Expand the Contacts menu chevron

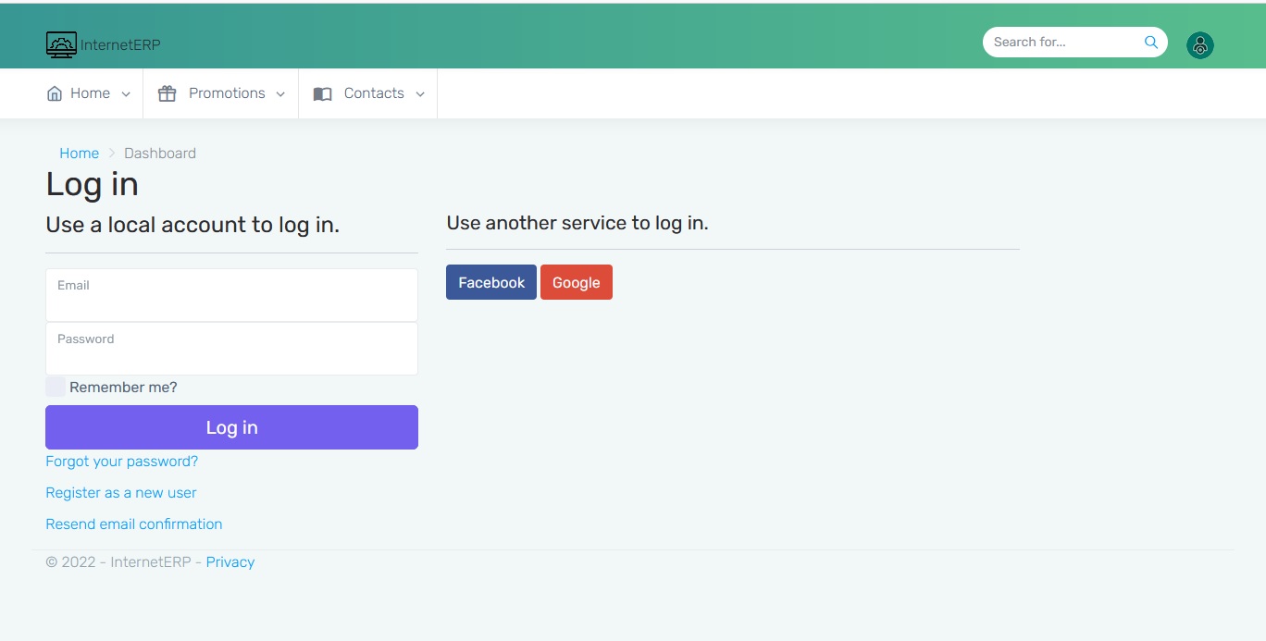[x=420, y=94]
